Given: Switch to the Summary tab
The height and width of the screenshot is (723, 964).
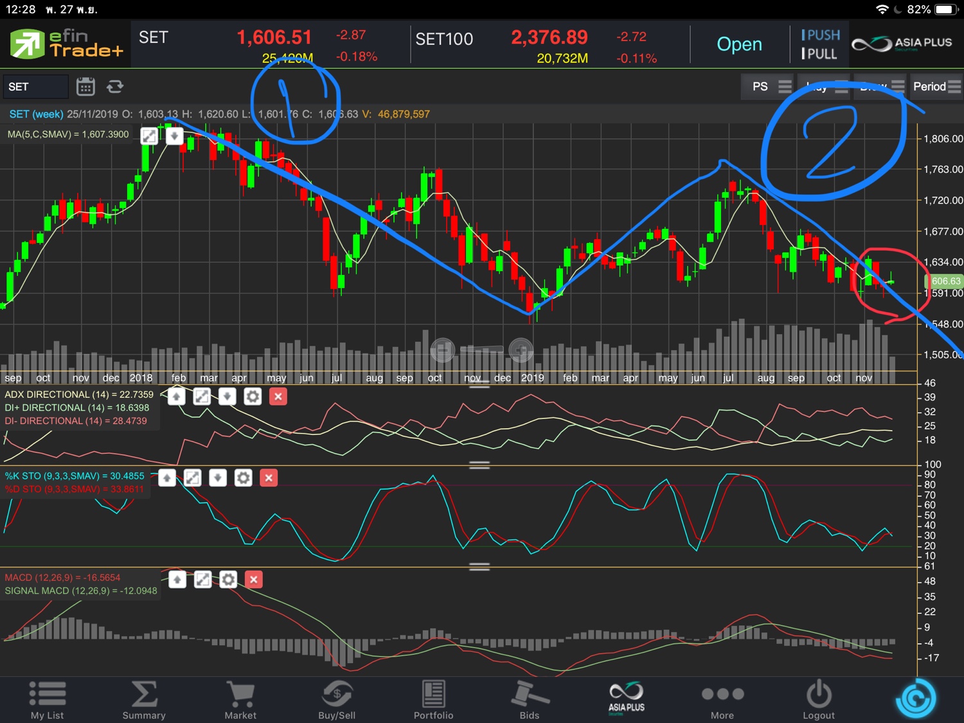Looking at the screenshot, I should click(x=144, y=700).
